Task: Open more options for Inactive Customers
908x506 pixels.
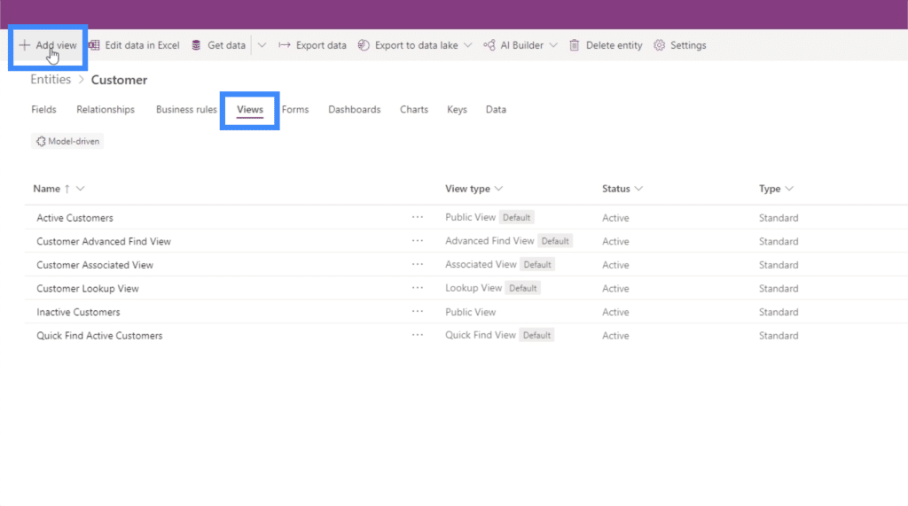Action: [x=418, y=311]
